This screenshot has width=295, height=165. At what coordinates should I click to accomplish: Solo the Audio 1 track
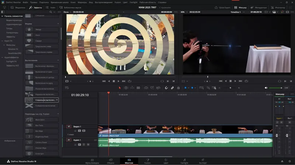[x=84, y=144]
